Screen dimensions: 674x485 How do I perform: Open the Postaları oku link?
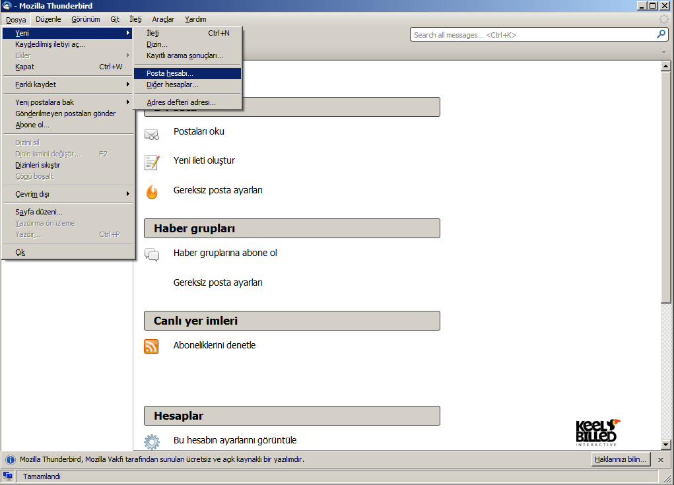199,131
